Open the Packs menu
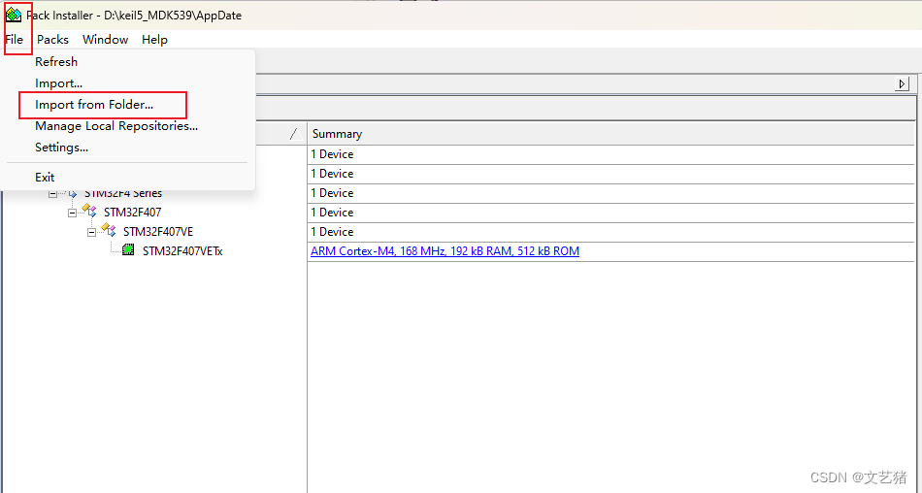Viewport: 922px width, 493px height. pos(52,40)
